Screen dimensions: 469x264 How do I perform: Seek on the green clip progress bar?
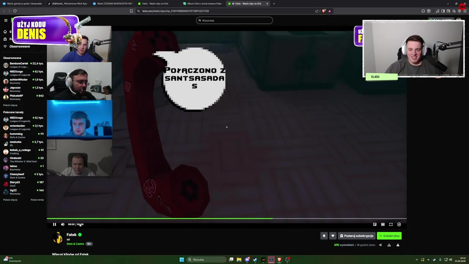pos(226,219)
